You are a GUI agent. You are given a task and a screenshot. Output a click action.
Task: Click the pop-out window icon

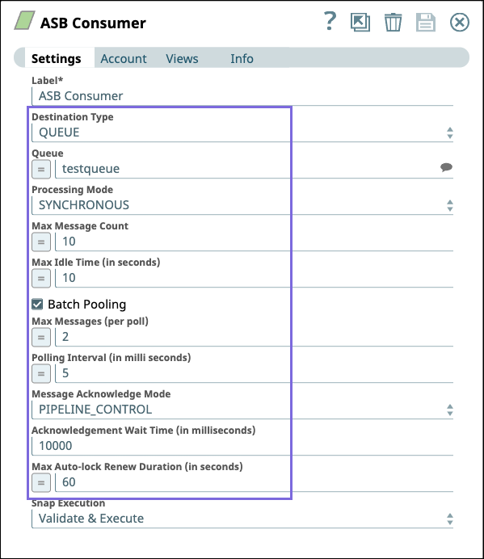click(360, 23)
